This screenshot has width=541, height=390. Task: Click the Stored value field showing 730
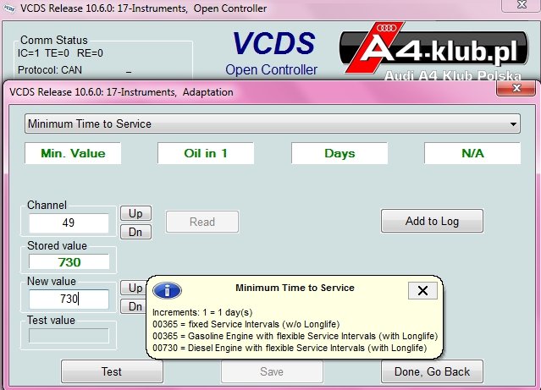coord(69,262)
